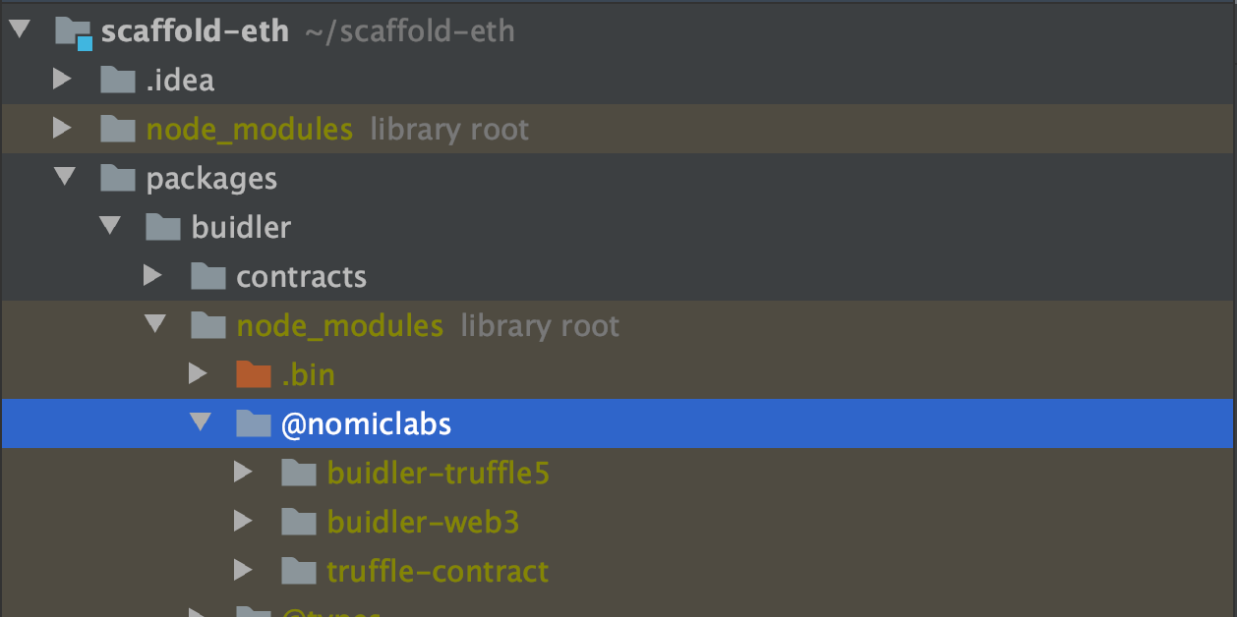The image size is (1237, 617).
Task: Expand the .idea directory
Action: point(63,80)
